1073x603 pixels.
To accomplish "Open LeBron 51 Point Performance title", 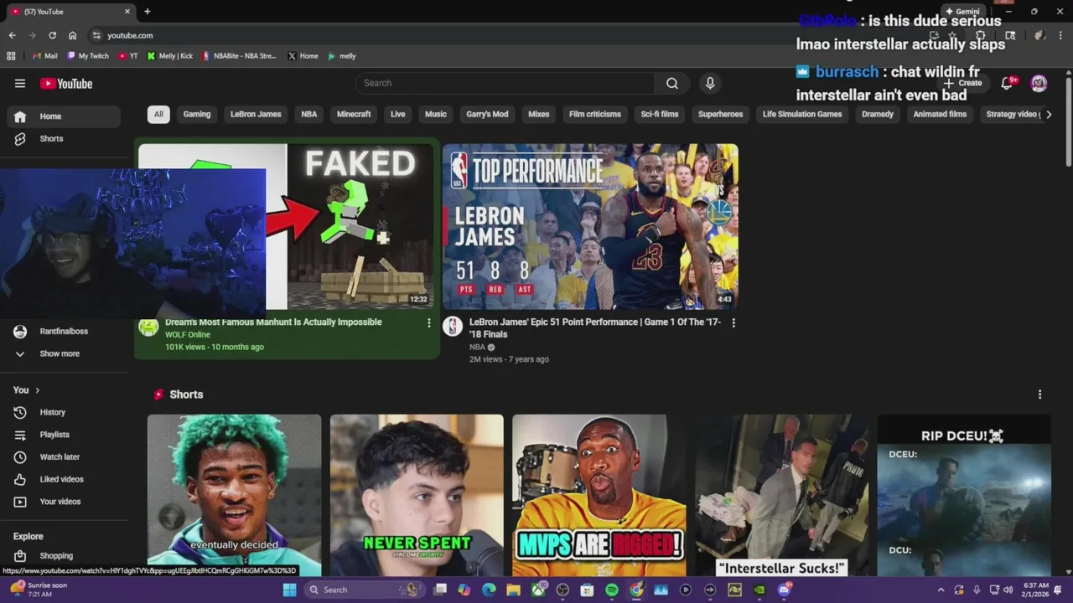I will (x=595, y=327).
